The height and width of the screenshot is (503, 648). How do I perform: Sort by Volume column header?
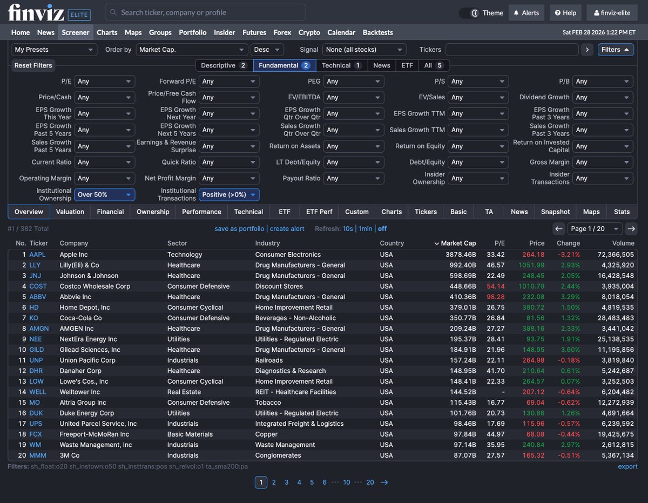point(623,243)
